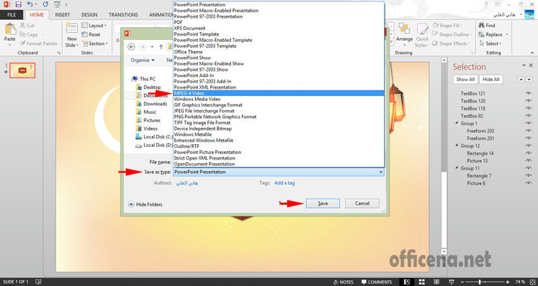
Task: Go up one folder in Save dialog
Action: (x=161, y=47)
